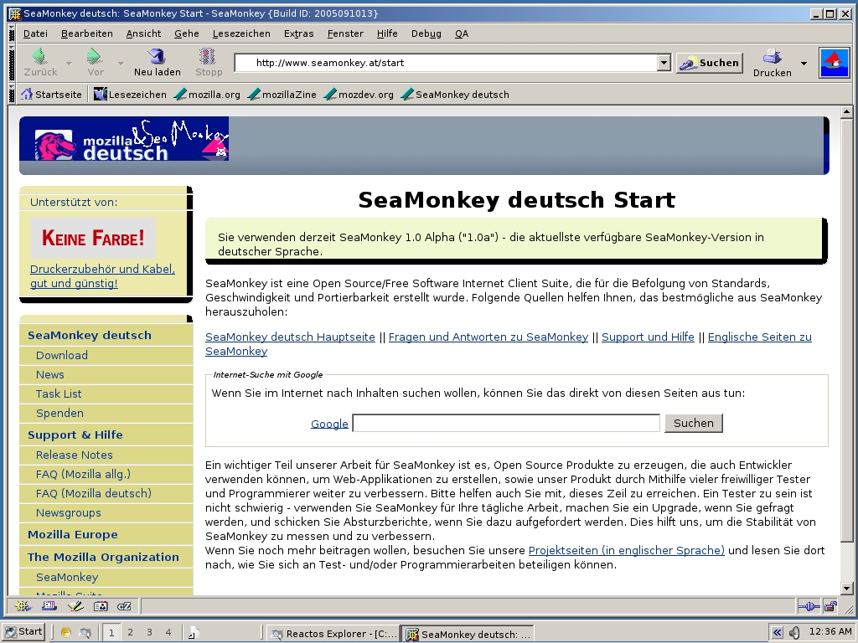Open the Drucken options dropdown arrow
This screenshot has width=858, height=643.
(804, 64)
